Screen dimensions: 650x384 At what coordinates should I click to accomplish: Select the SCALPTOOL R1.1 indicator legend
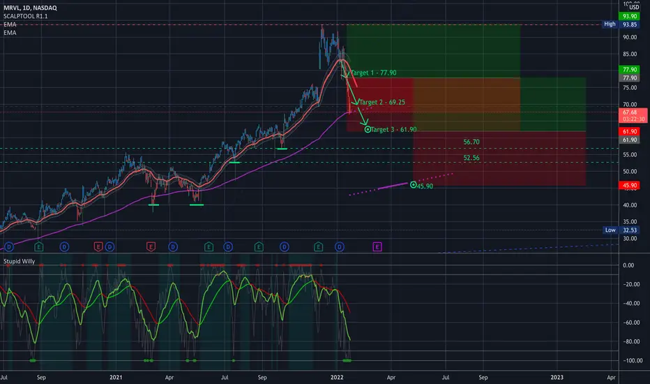[x=26, y=16]
